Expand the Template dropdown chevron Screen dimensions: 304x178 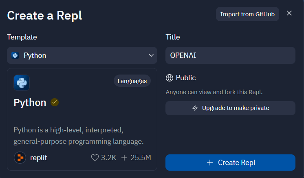pos(151,55)
